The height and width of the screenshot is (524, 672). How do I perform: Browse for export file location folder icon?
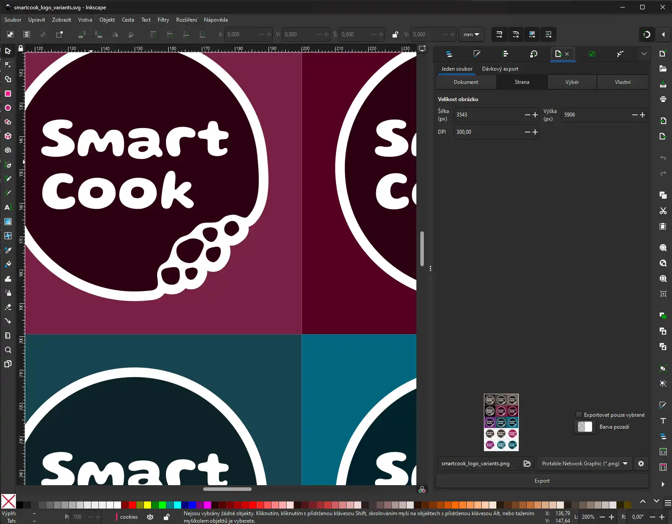(527, 464)
